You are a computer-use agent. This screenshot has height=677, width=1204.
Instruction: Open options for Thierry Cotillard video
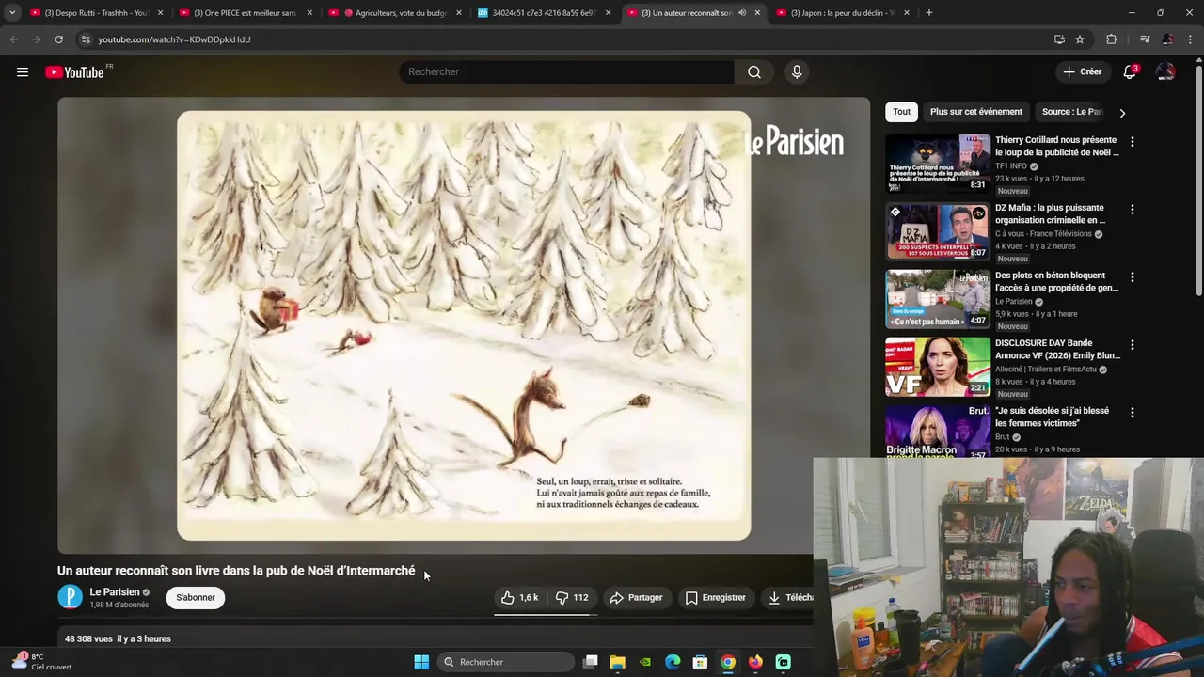pos(1132,142)
